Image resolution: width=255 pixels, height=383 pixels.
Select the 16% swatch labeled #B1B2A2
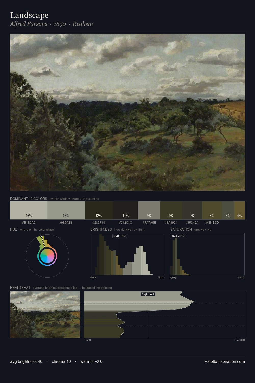click(x=29, y=210)
